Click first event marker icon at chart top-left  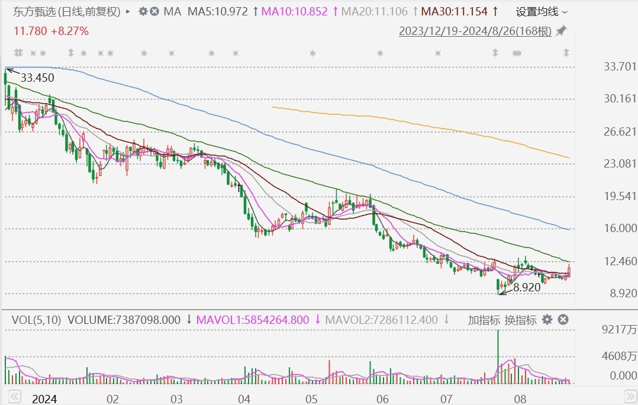pyautogui.click(x=18, y=53)
